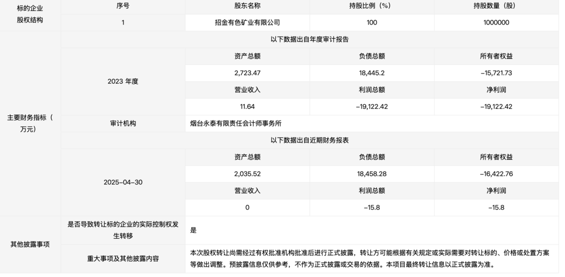
Task: Click the 其他披露事项 section label
Action: point(30,245)
